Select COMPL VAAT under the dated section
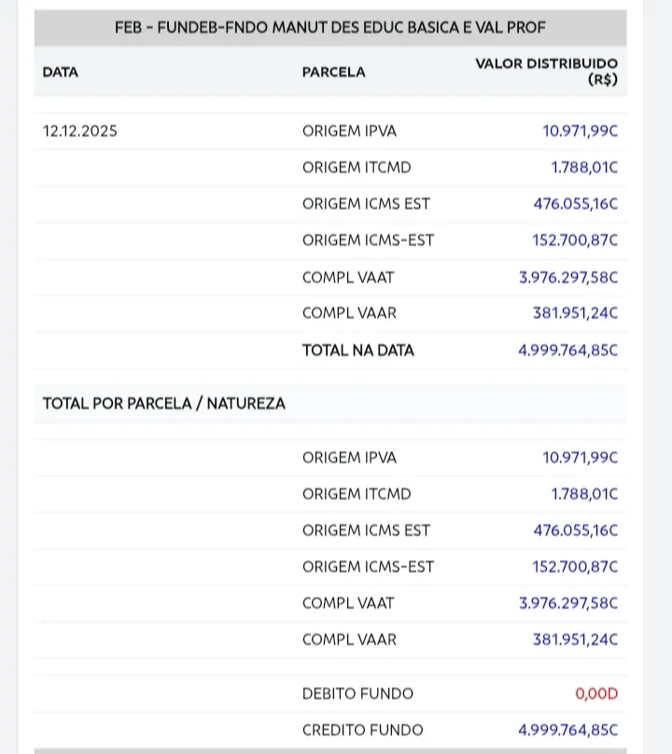The image size is (672, 754). [x=348, y=278]
